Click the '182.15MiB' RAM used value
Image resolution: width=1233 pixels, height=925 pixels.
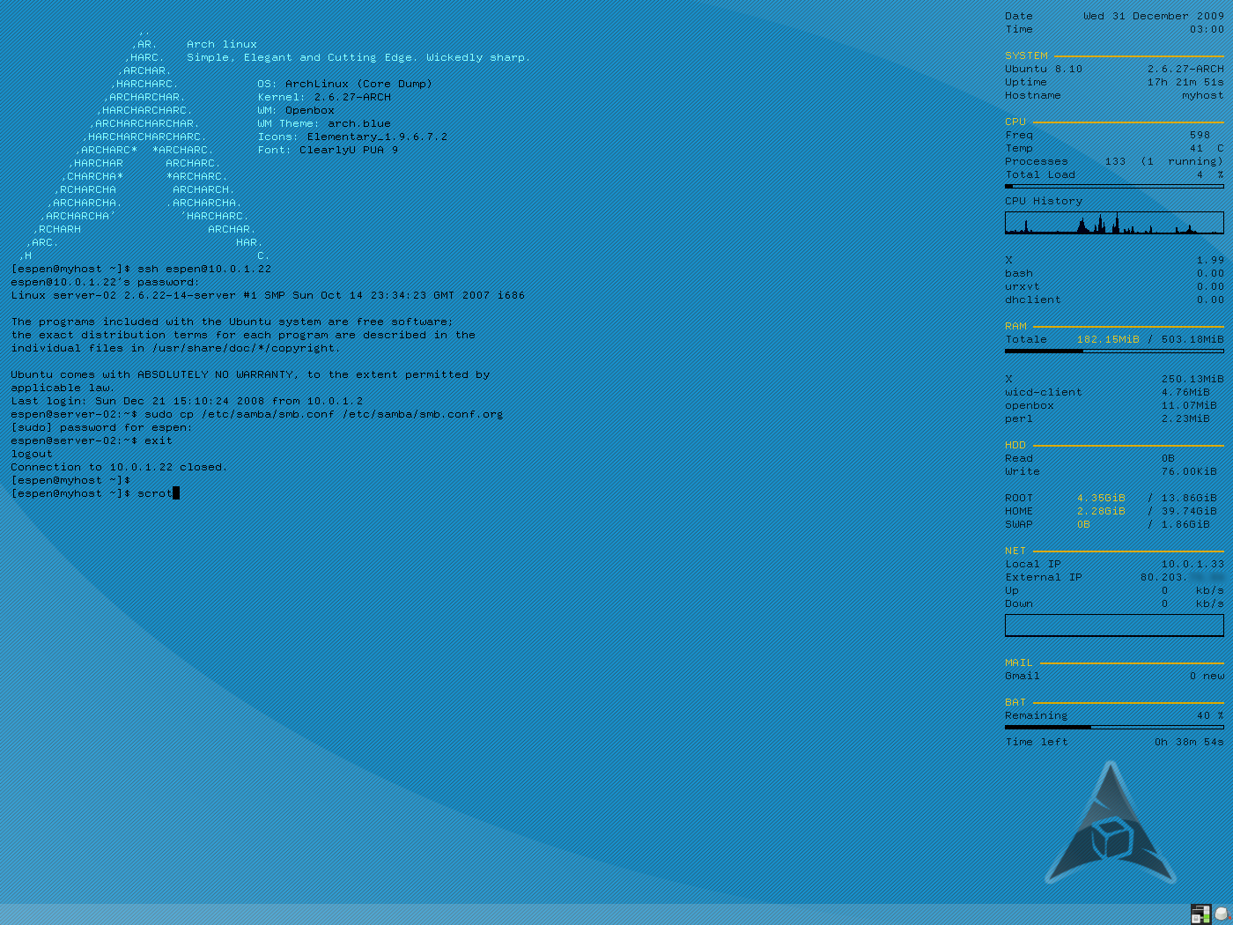click(x=1108, y=339)
